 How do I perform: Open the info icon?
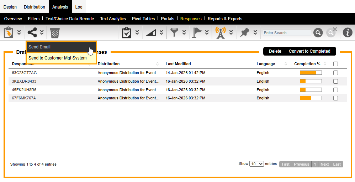coord(347,33)
